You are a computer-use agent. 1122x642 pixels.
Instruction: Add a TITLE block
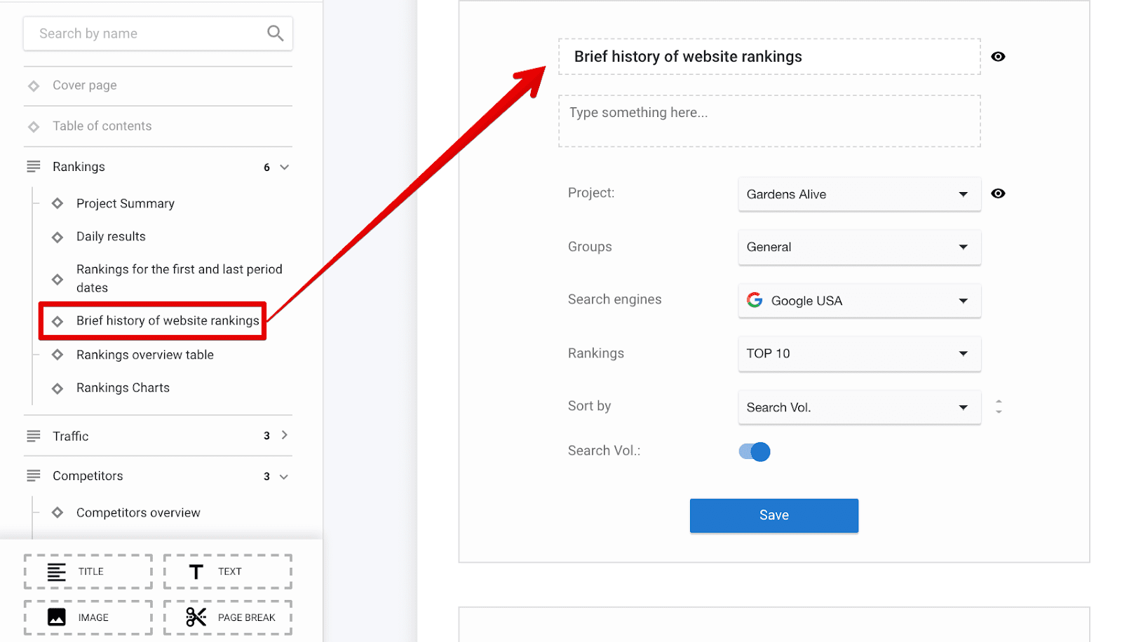pyautogui.click(x=88, y=572)
